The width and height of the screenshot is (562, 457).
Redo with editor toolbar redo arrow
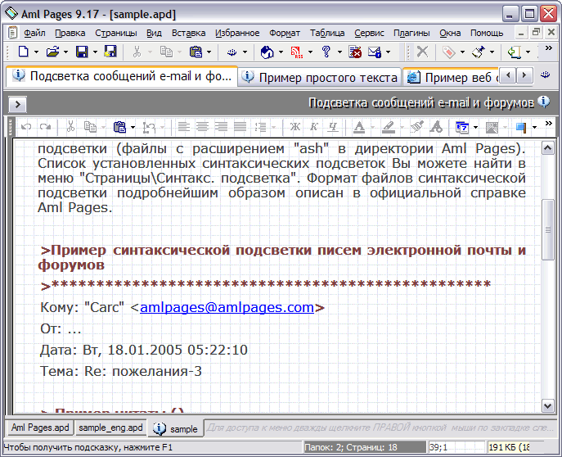click(45, 127)
